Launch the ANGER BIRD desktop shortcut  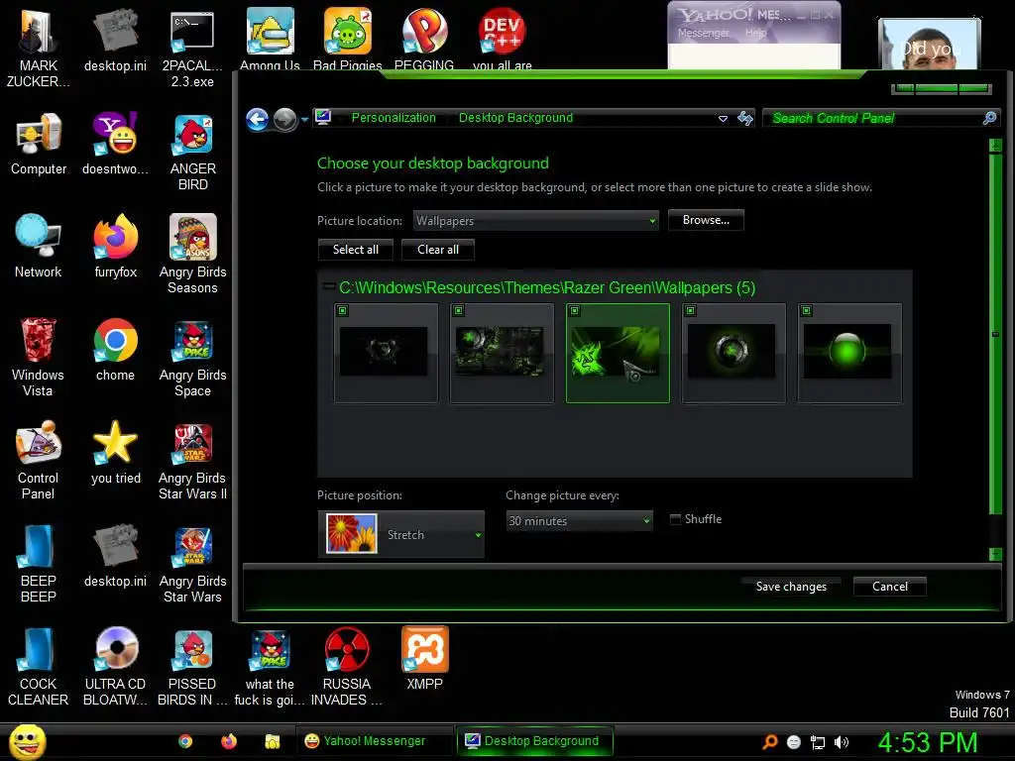pos(192,152)
